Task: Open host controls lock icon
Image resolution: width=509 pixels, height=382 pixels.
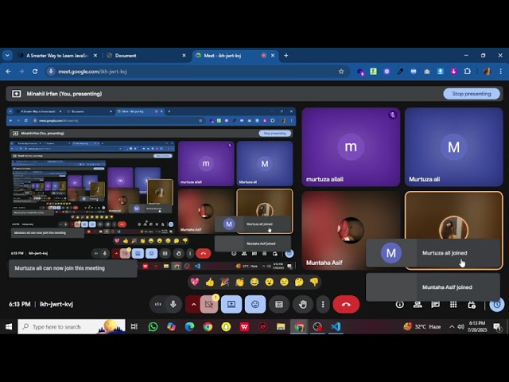Action: coord(472,304)
